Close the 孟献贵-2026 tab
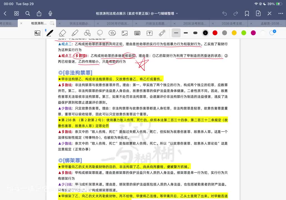Image resolution: width=286 pixels, height=200 pixels. click(x=251, y=23)
